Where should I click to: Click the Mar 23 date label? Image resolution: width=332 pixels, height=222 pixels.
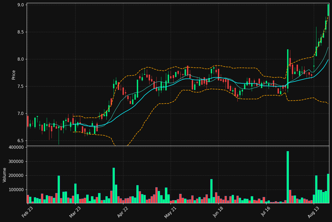pyautogui.click(x=75, y=212)
